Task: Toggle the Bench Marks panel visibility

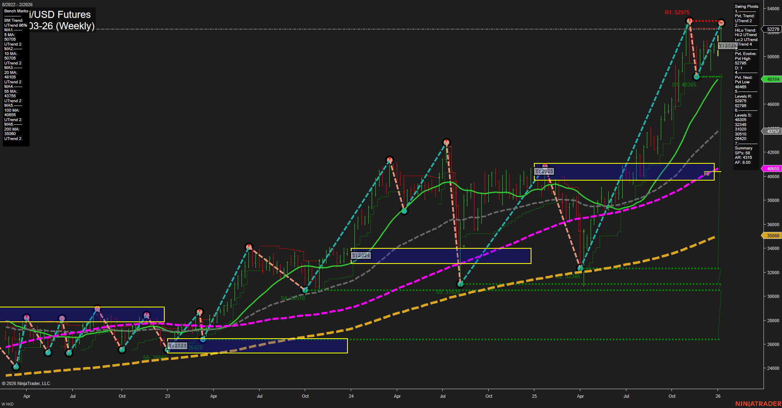Action: click(15, 11)
